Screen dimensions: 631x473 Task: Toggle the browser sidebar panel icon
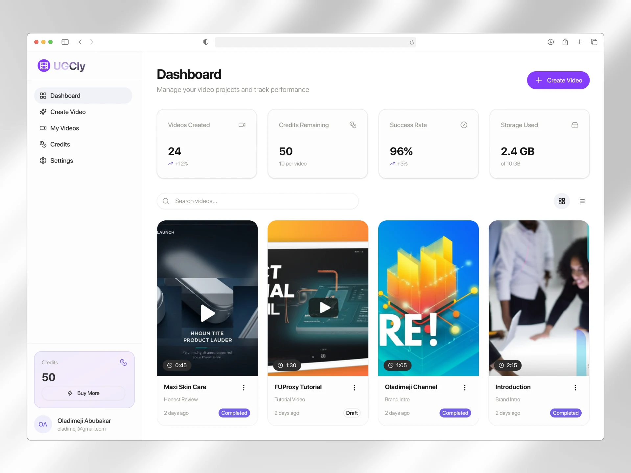pos(65,42)
